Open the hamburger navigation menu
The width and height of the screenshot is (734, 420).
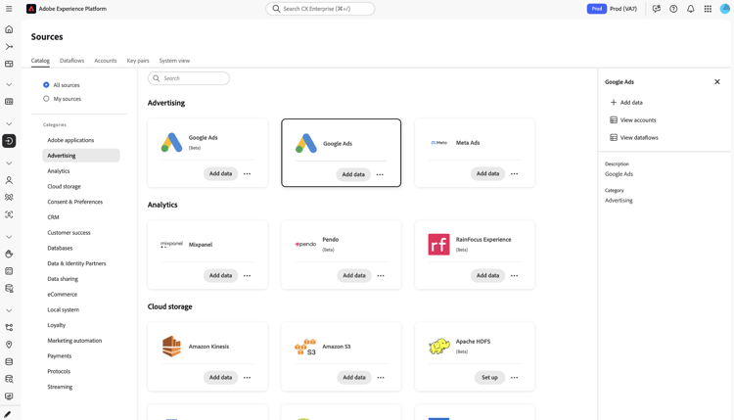(x=9, y=9)
